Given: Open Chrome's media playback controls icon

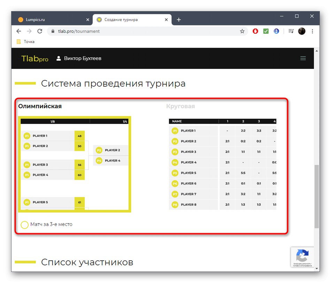Looking at the screenshot, I should tap(291, 31).
